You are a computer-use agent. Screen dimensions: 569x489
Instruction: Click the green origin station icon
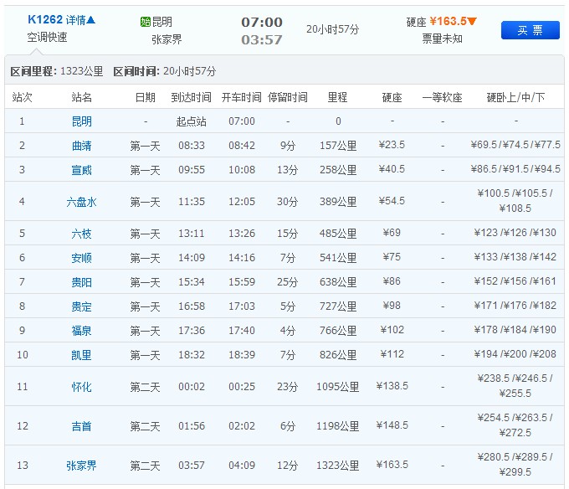click(146, 22)
